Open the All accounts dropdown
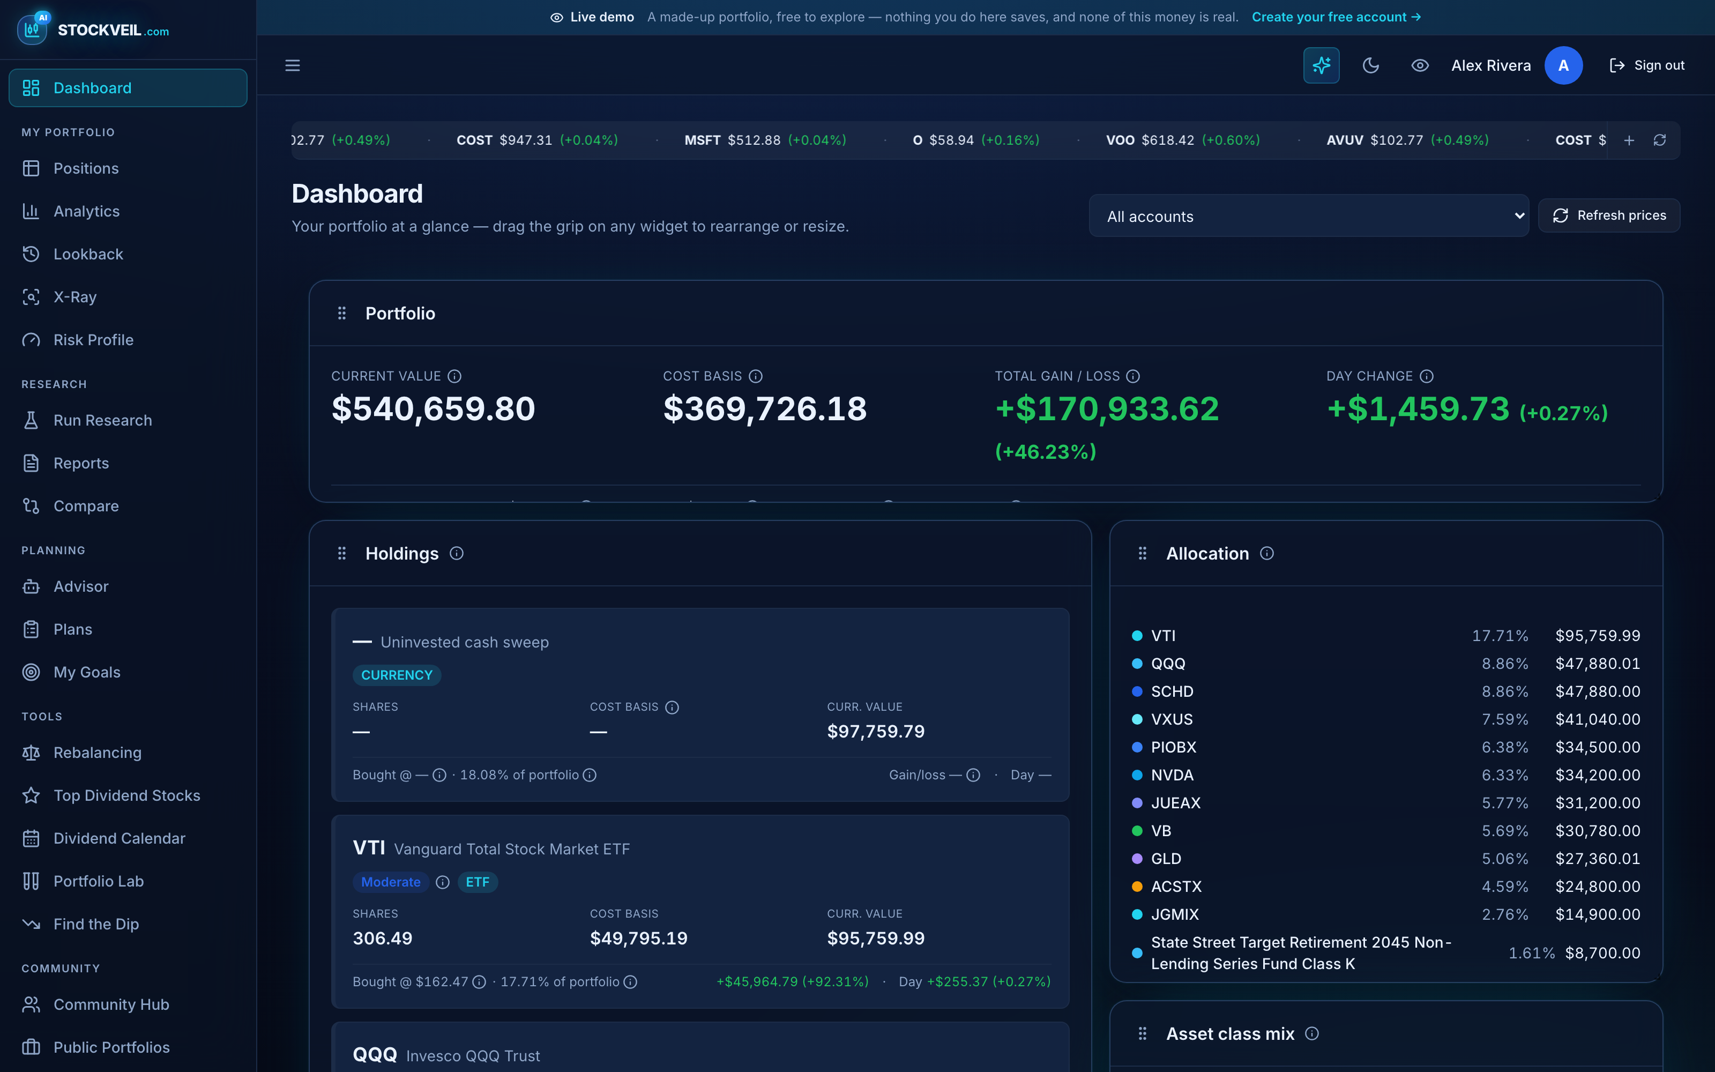This screenshot has width=1715, height=1072. (1308, 215)
